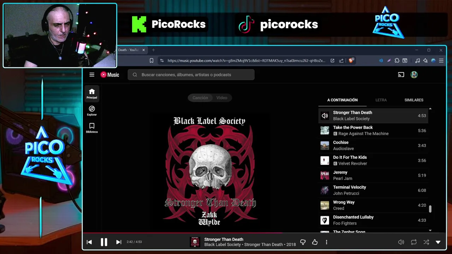Click the queue scrollbar thumb
Screen dimensions: 452x254
coord(430,209)
